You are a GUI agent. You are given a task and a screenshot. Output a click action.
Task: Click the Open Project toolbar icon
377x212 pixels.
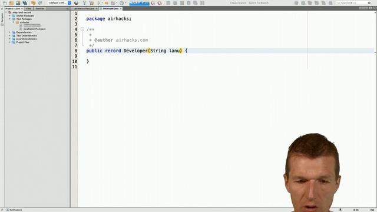pos(18,3)
